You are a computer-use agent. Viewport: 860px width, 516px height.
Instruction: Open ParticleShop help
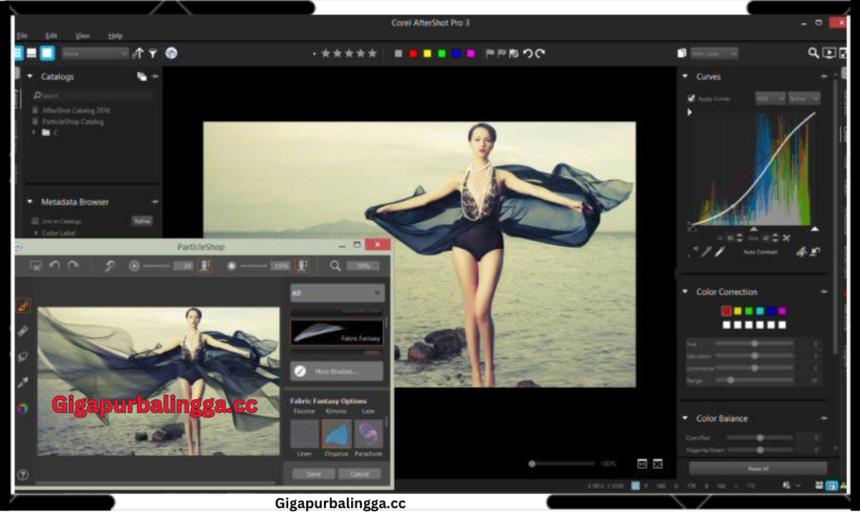click(23, 474)
